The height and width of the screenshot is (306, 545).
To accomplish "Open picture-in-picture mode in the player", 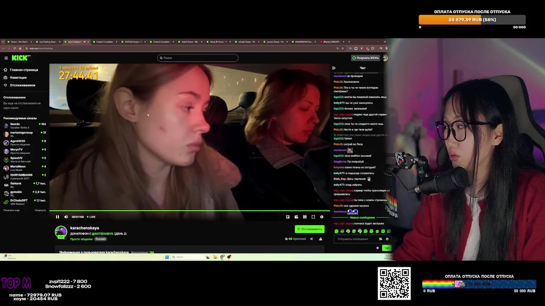I will coord(288,217).
